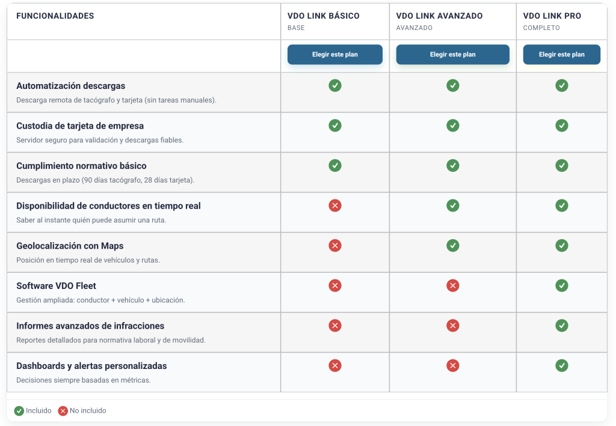The width and height of the screenshot is (616, 426).
Task: Click Básico red cross for Dashboards y alertas
Action: (x=334, y=365)
